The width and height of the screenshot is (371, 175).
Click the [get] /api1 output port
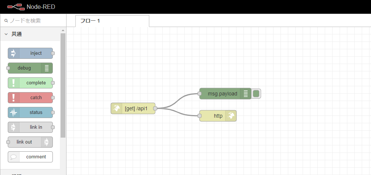point(155,108)
